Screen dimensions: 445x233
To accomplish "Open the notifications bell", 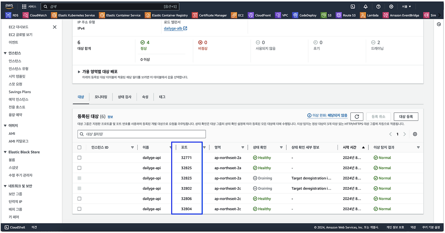I will [x=365, y=7].
